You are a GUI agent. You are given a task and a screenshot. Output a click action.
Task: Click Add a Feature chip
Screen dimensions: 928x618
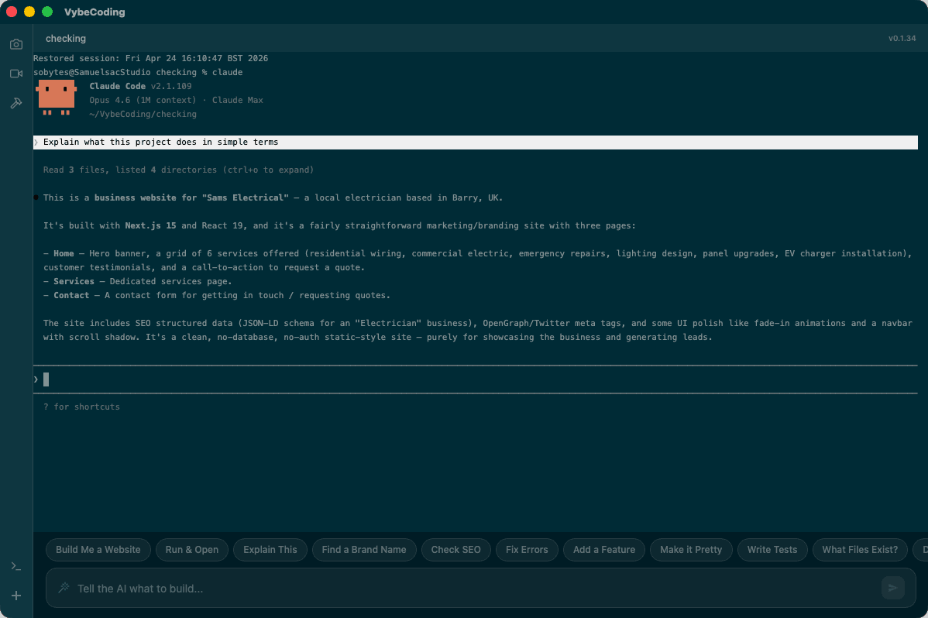(x=604, y=549)
